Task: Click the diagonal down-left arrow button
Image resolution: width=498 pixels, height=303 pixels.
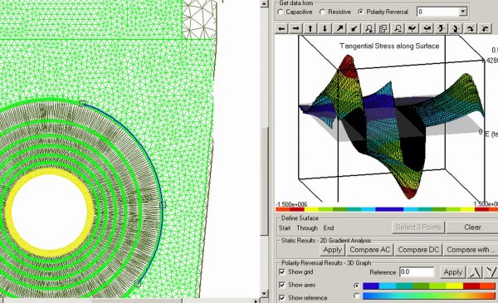Action: 354,28
